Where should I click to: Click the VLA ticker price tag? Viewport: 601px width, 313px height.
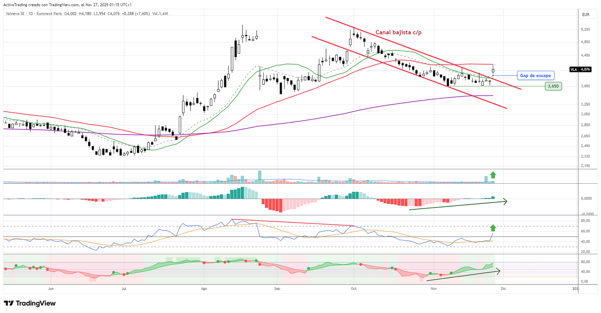tap(580, 69)
